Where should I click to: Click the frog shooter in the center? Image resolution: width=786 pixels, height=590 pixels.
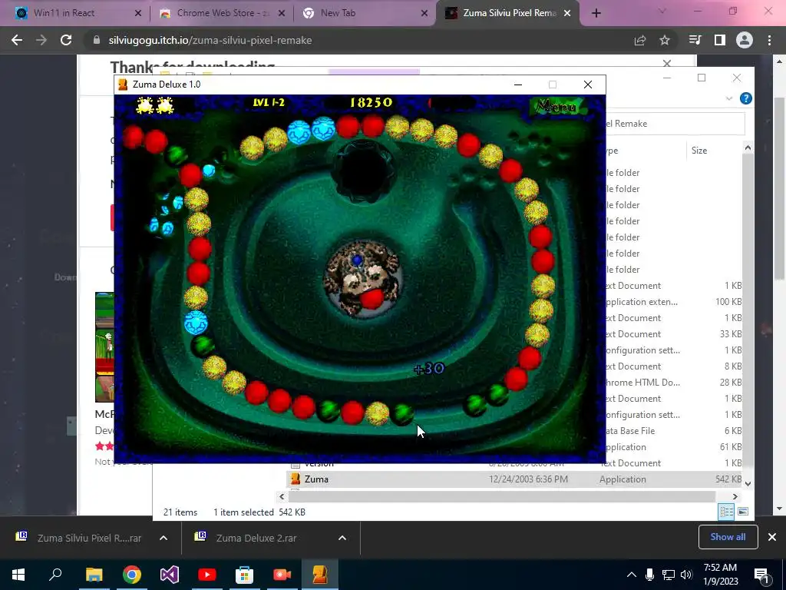(362, 278)
